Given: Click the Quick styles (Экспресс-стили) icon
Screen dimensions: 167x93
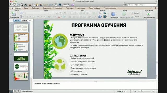Looking at the screenshot, I should coord(124,14).
